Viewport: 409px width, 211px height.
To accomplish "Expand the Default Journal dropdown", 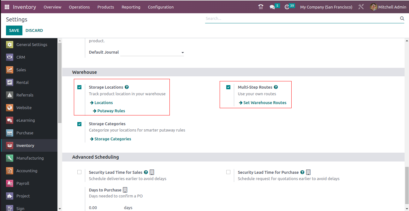I will click(x=182, y=53).
